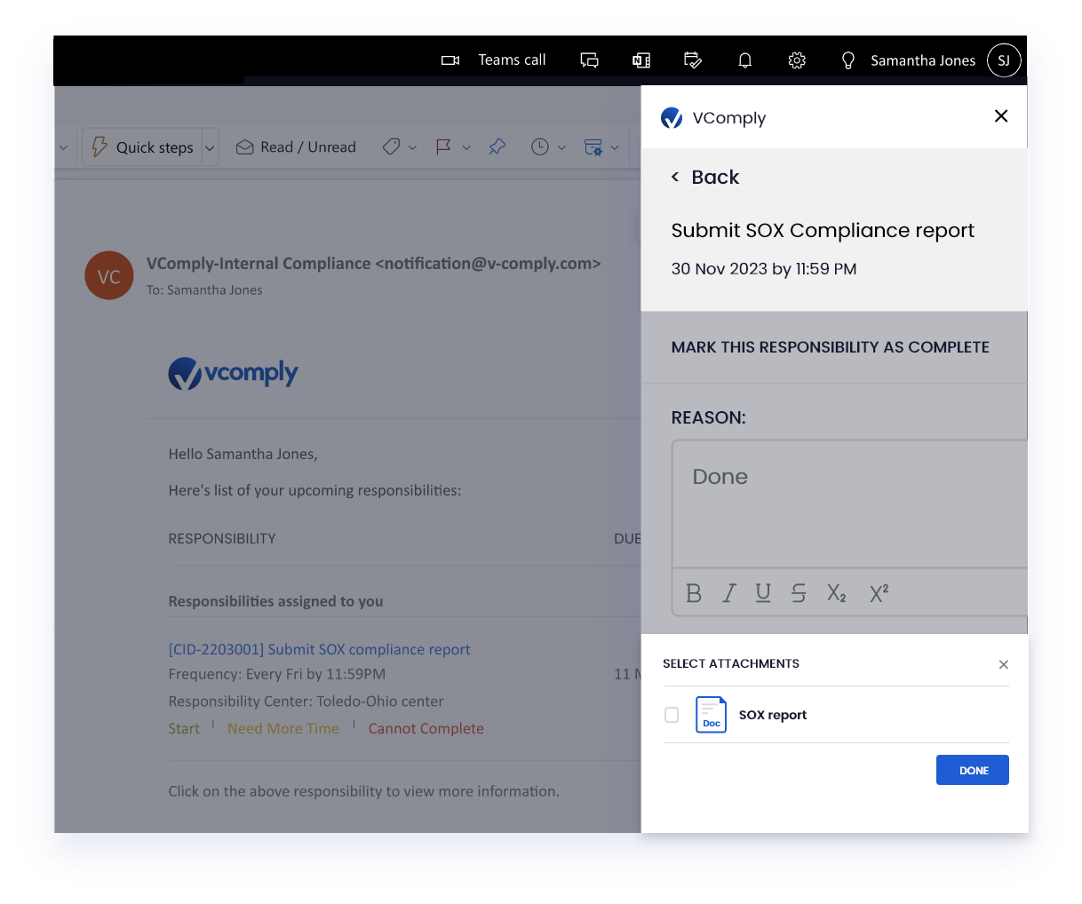
Task: Click the SOX report Doc file icon
Action: tap(711, 714)
